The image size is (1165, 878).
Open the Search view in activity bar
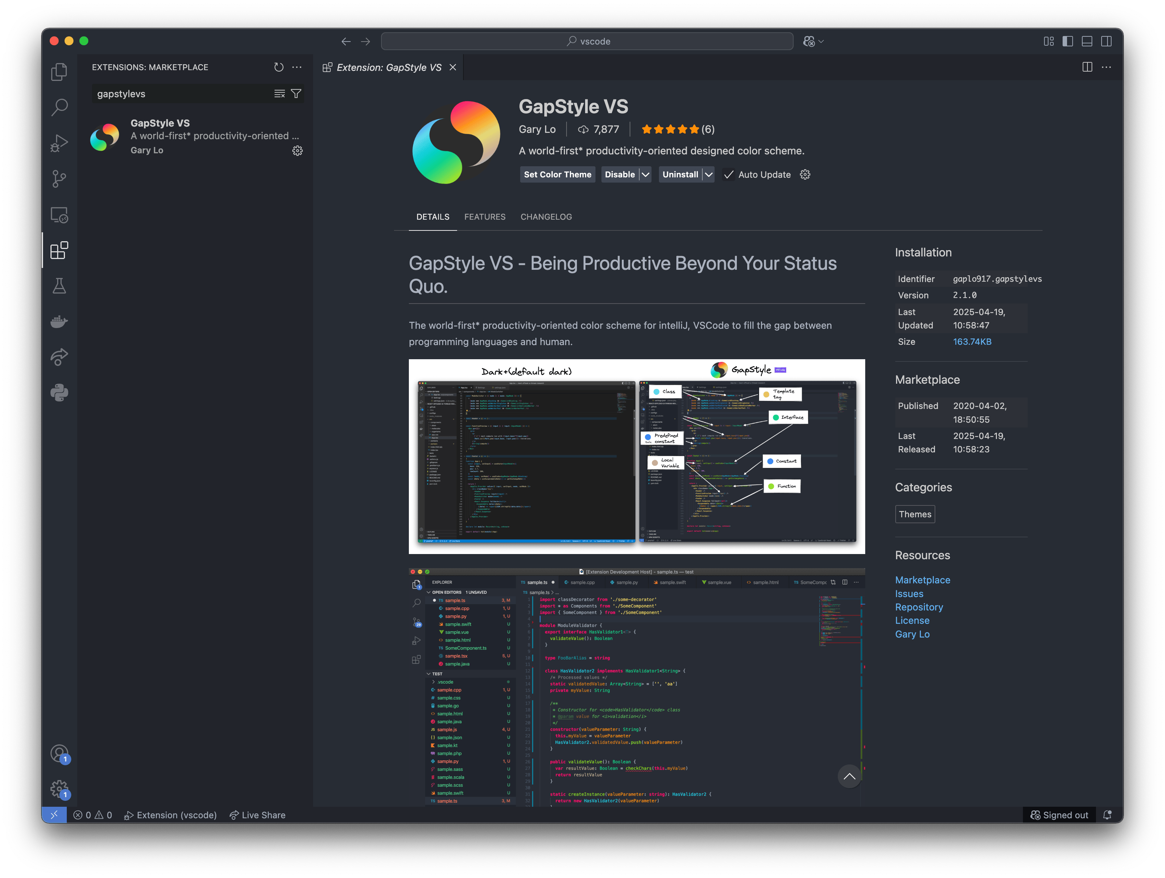59,108
